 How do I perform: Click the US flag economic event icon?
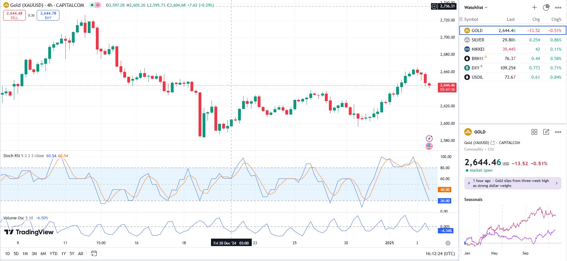(429, 146)
